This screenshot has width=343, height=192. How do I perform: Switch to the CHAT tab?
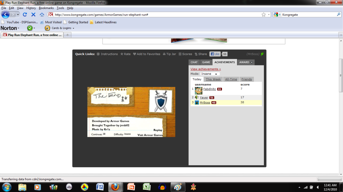194,62
